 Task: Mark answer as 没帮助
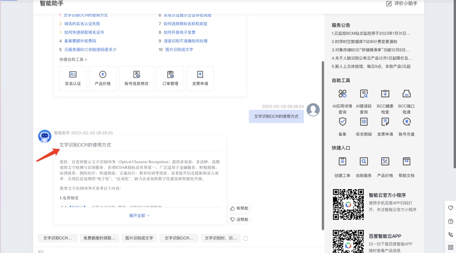coord(239,219)
